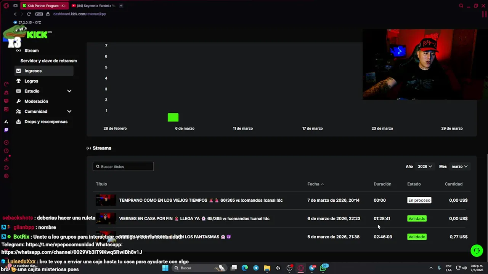
Task: Open File Explorer from taskbar
Action: pyautogui.click(x=267, y=268)
